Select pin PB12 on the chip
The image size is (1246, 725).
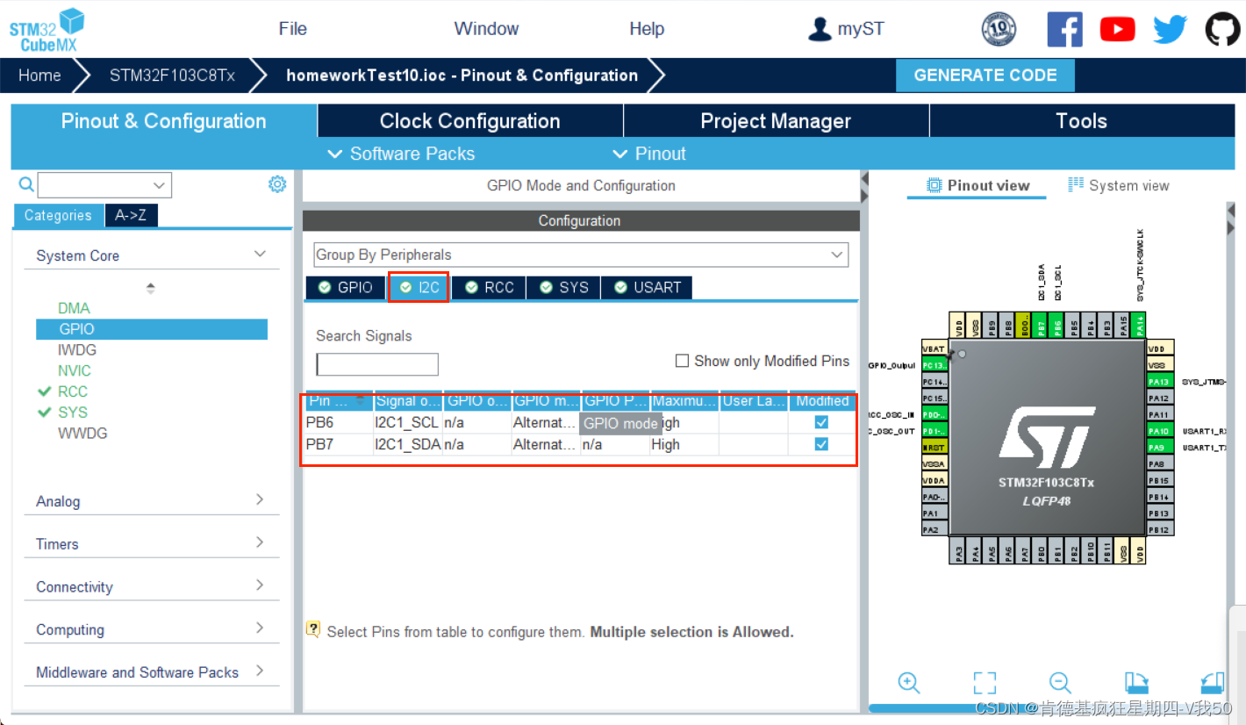[x=1160, y=528]
